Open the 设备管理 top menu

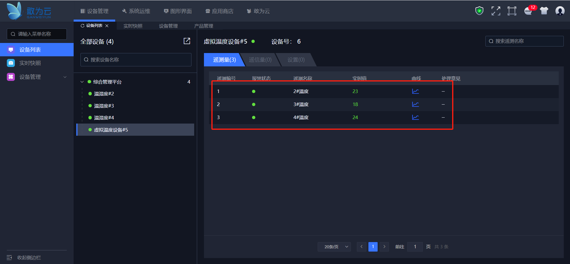[94, 11]
